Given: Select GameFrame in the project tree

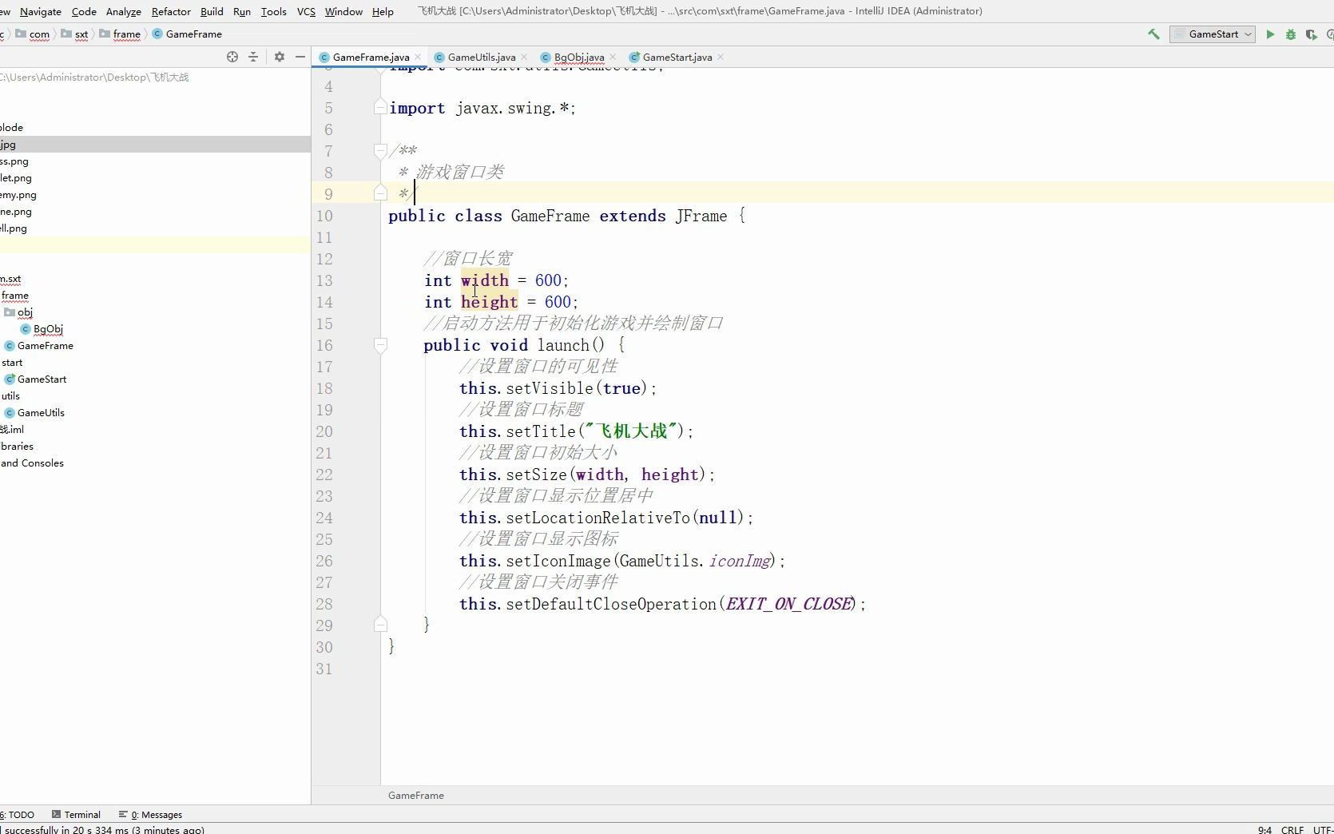Looking at the screenshot, I should [x=45, y=346].
